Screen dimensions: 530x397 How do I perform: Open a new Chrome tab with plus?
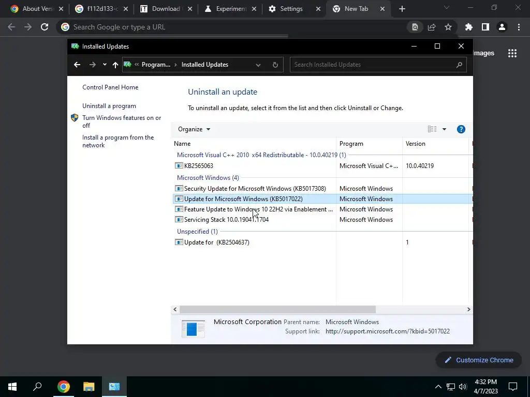[402, 9]
